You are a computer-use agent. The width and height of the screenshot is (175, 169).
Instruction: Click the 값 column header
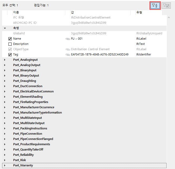[x=101, y=12]
